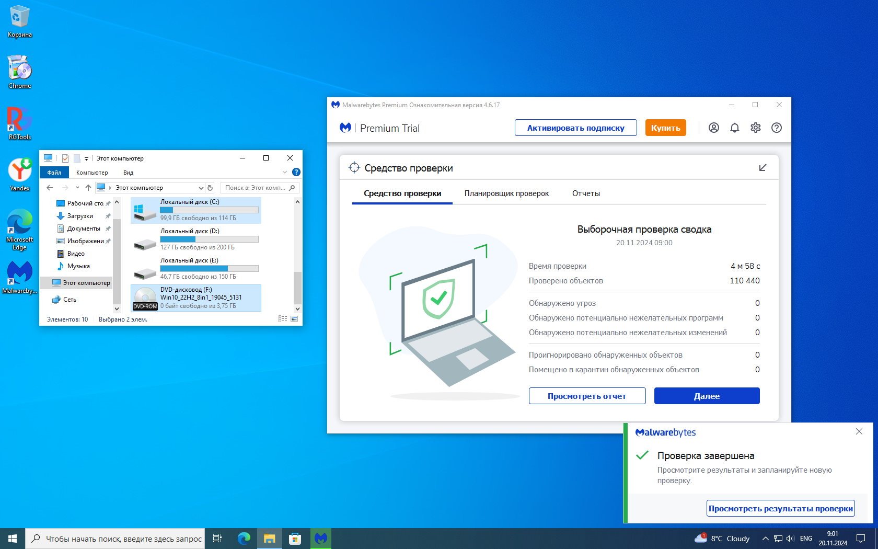Expand the Explorer address bar dropdown
This screenshot has height=549, width=878.
[x=201, y=188]
